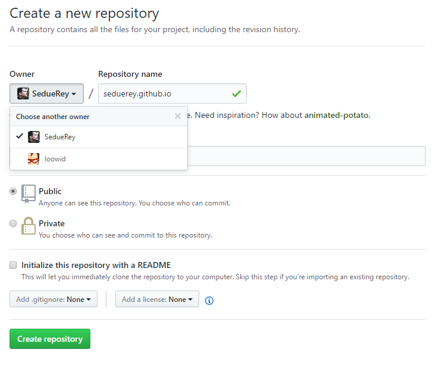The width and height of the screenshot is (440, 365).
Task: Click the 'Create a new repository' heading
Action: pyautogui.click(x=84, y=14)
